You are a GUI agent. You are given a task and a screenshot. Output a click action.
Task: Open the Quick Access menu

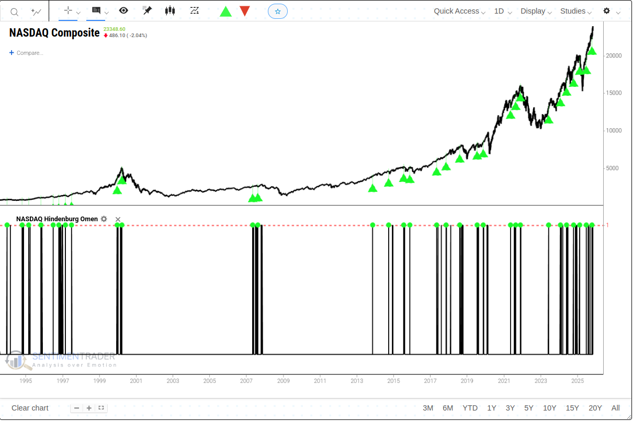pos(459,11)
